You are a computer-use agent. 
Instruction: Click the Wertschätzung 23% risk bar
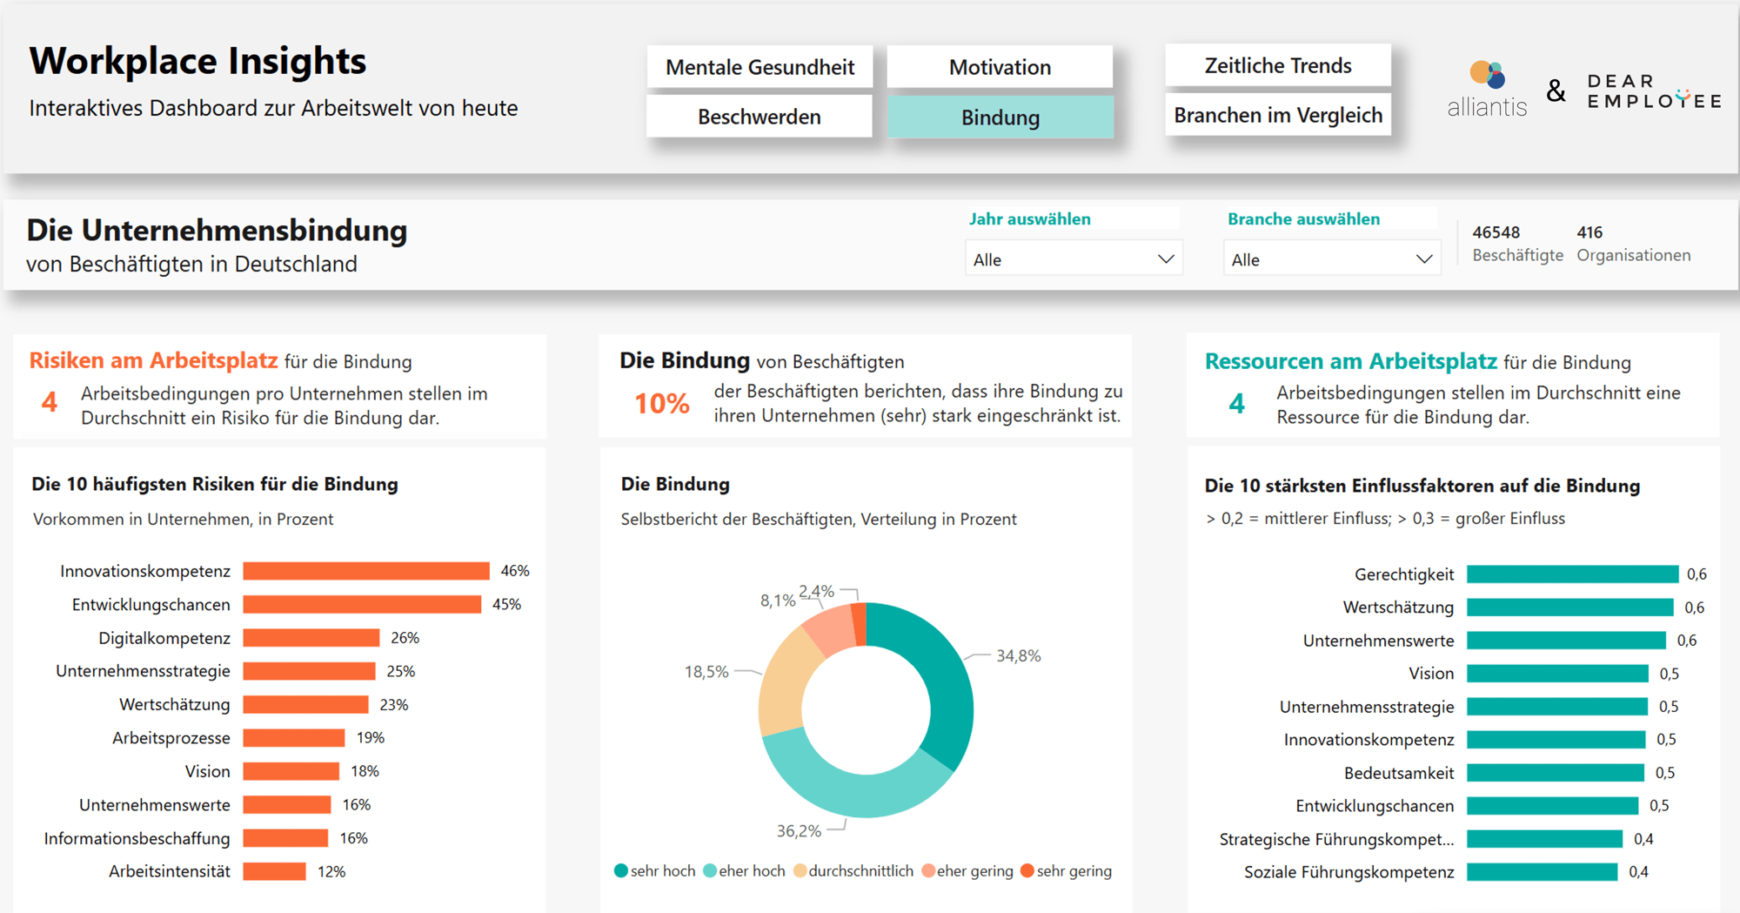click(x=305, y=704)
